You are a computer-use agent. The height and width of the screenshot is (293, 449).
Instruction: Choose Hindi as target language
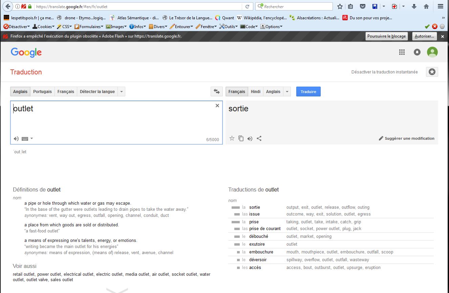(256, 92)
